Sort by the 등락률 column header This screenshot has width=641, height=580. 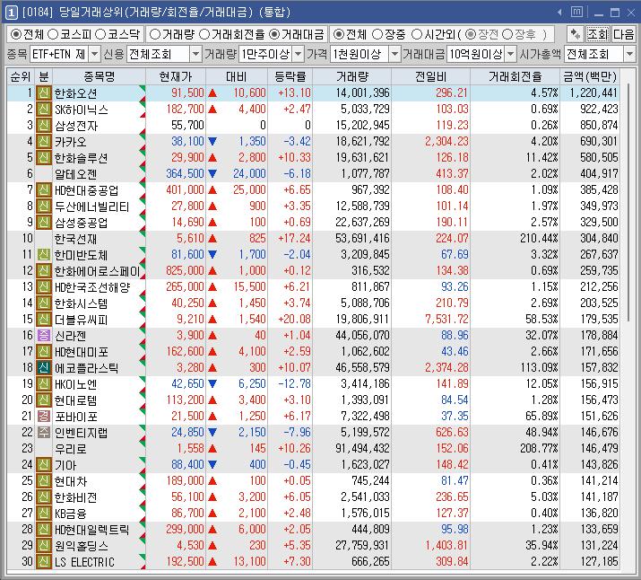[x=290, y=76]
